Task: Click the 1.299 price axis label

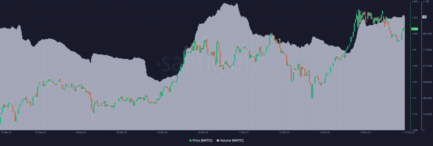Action: [415, 2]
